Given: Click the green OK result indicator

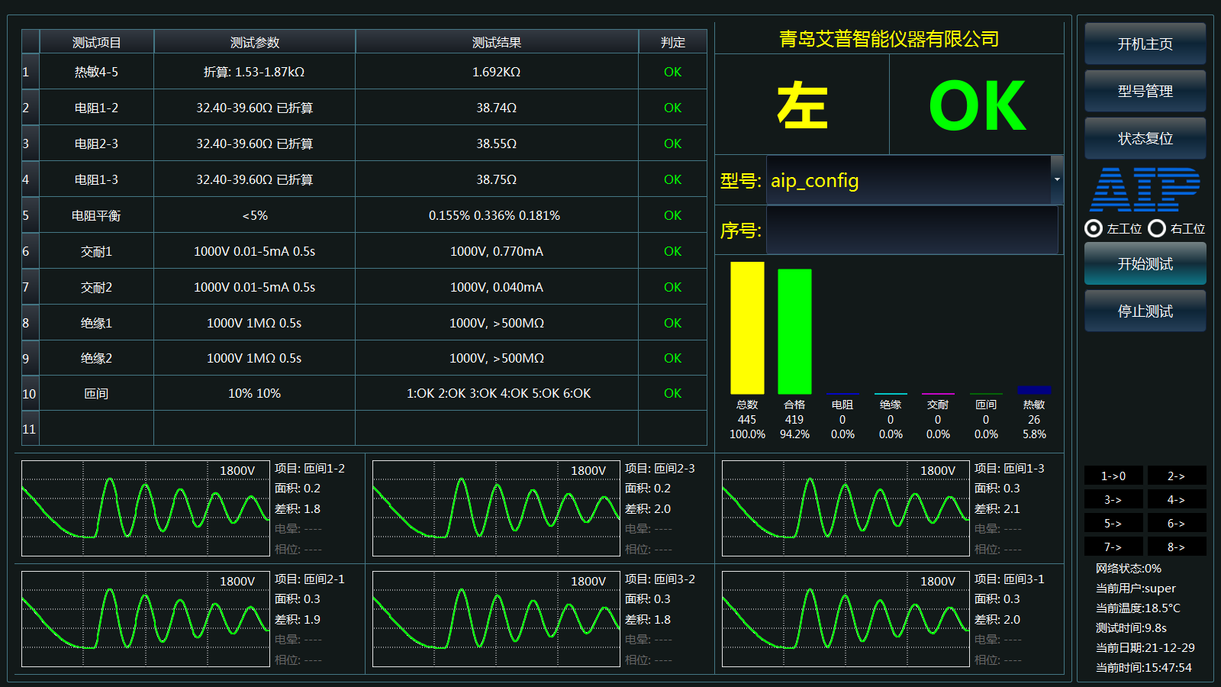Looking at the screenshot, I should coord(978,103).
